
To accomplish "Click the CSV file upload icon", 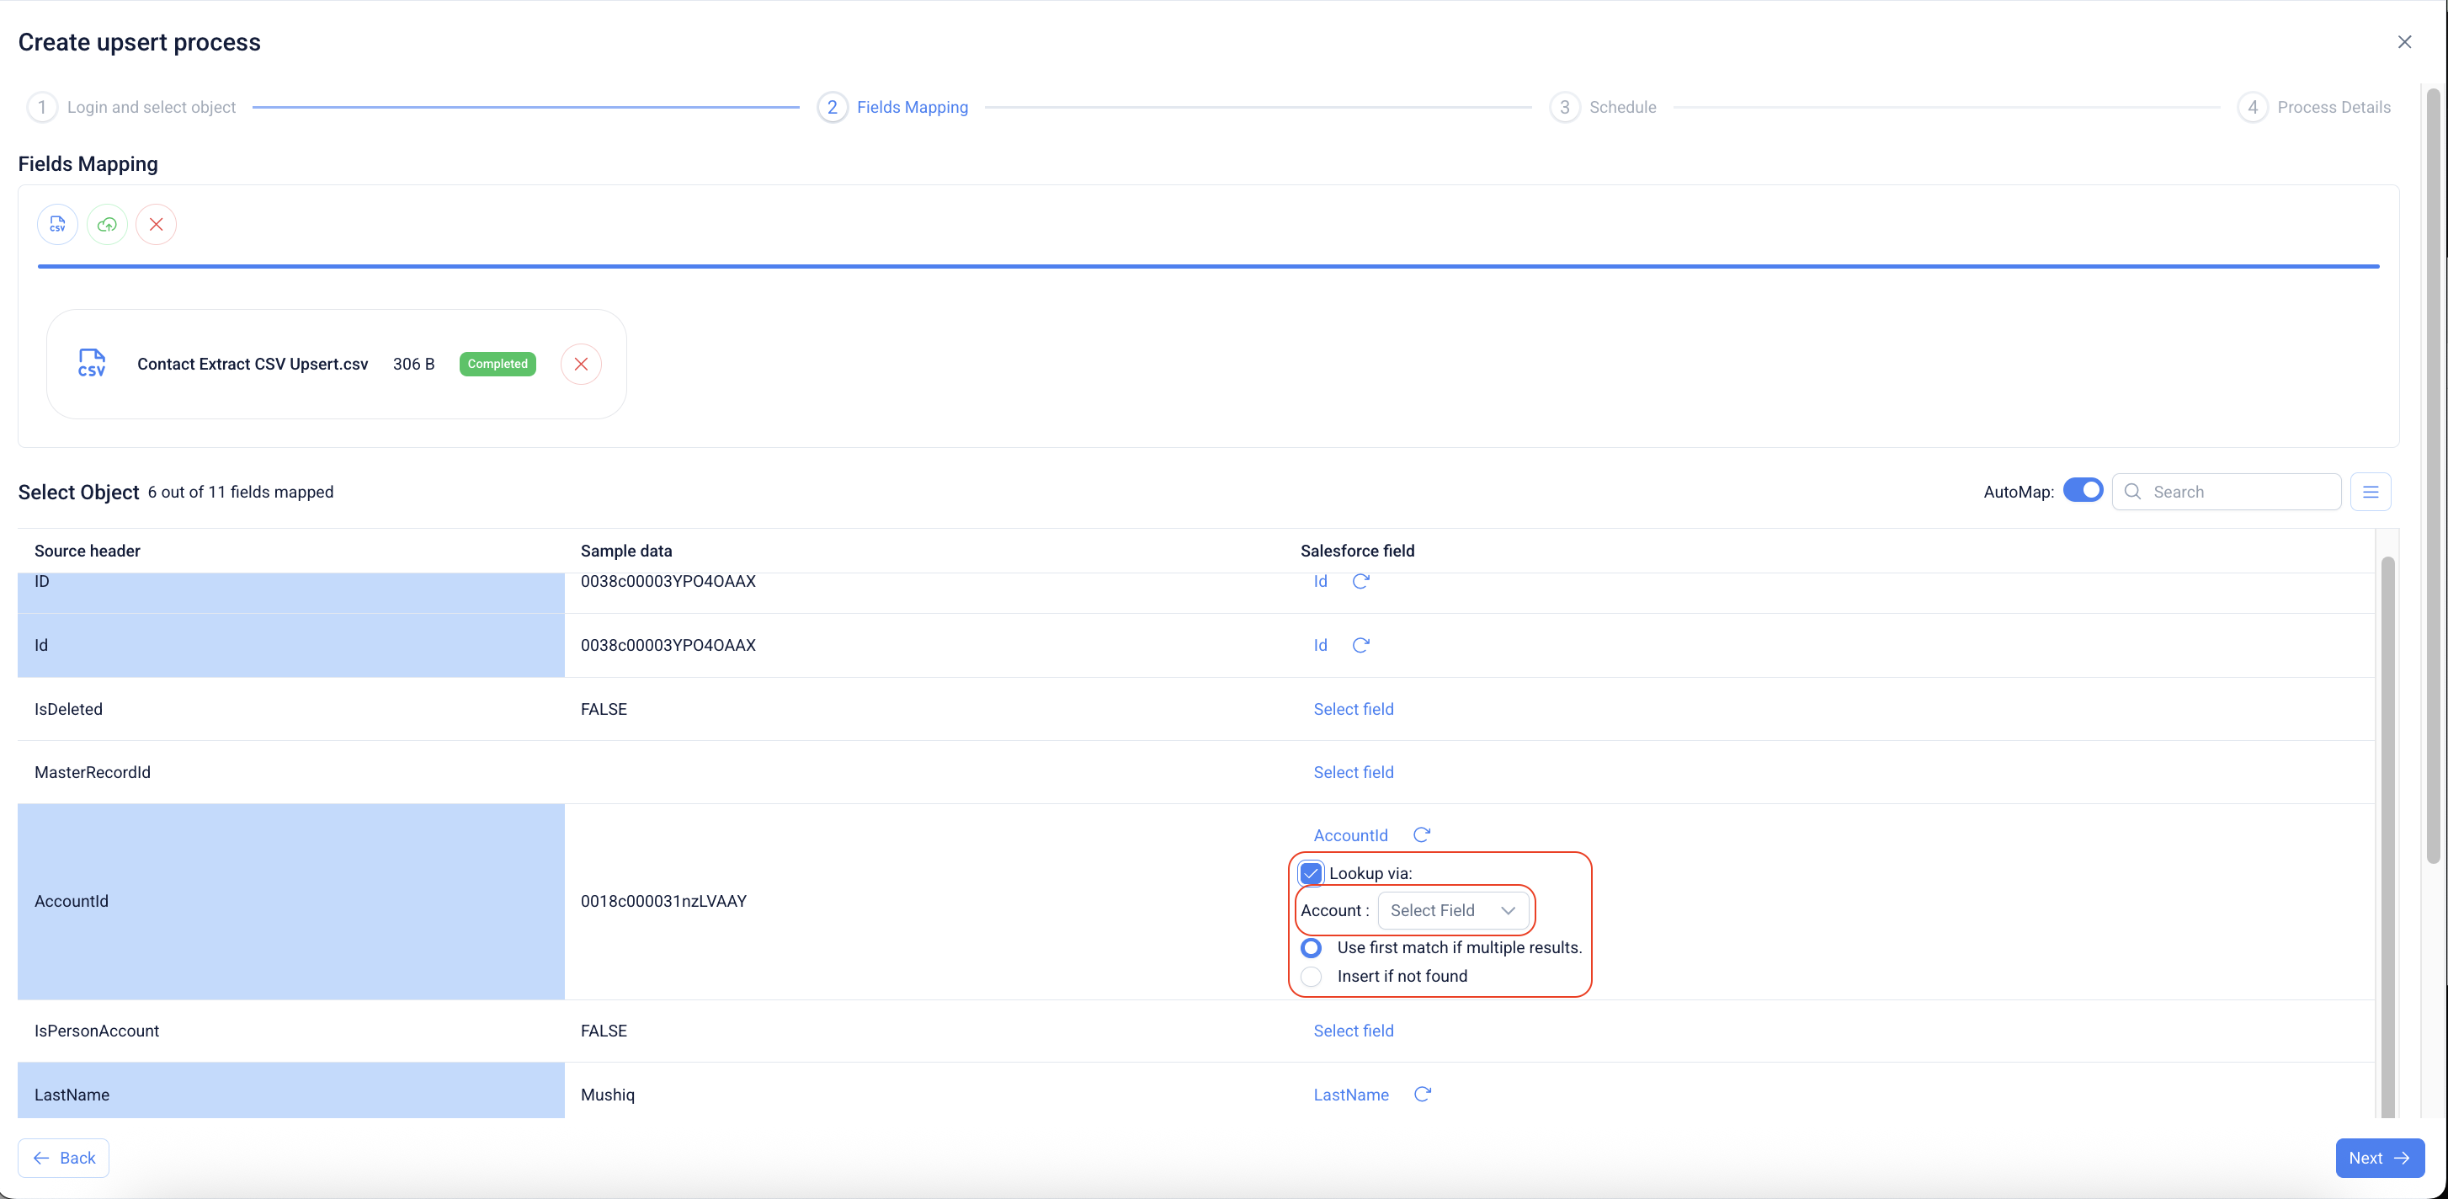I will click(57, 225).
